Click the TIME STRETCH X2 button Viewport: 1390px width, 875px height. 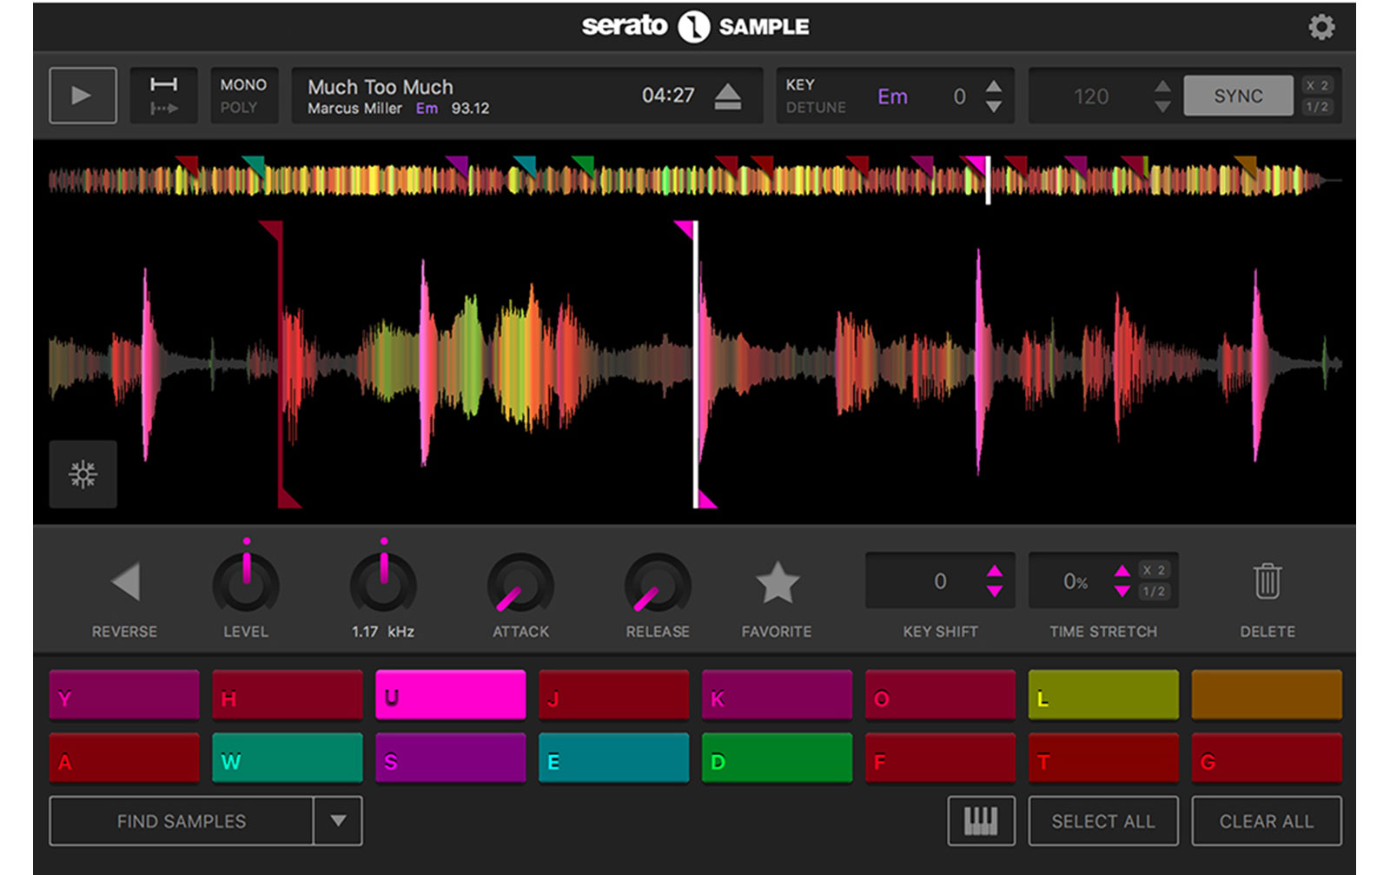[1154, 570]
